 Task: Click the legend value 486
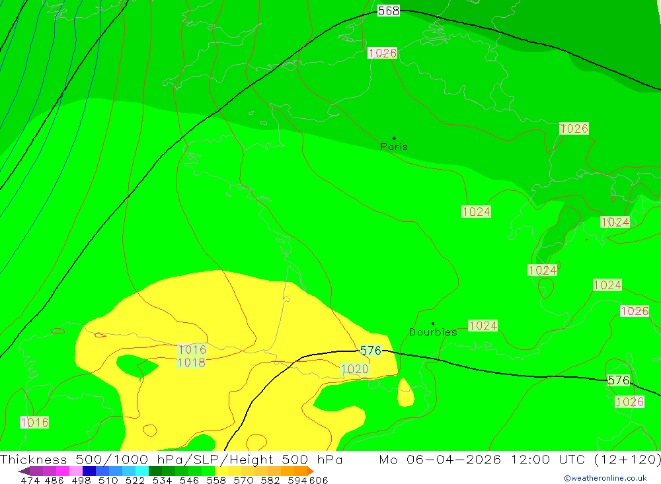click(x=54, y=480)
